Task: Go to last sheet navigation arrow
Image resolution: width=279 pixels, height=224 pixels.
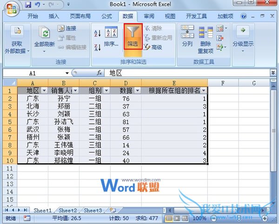Action: pyautogui.click(x=26, y=210)
